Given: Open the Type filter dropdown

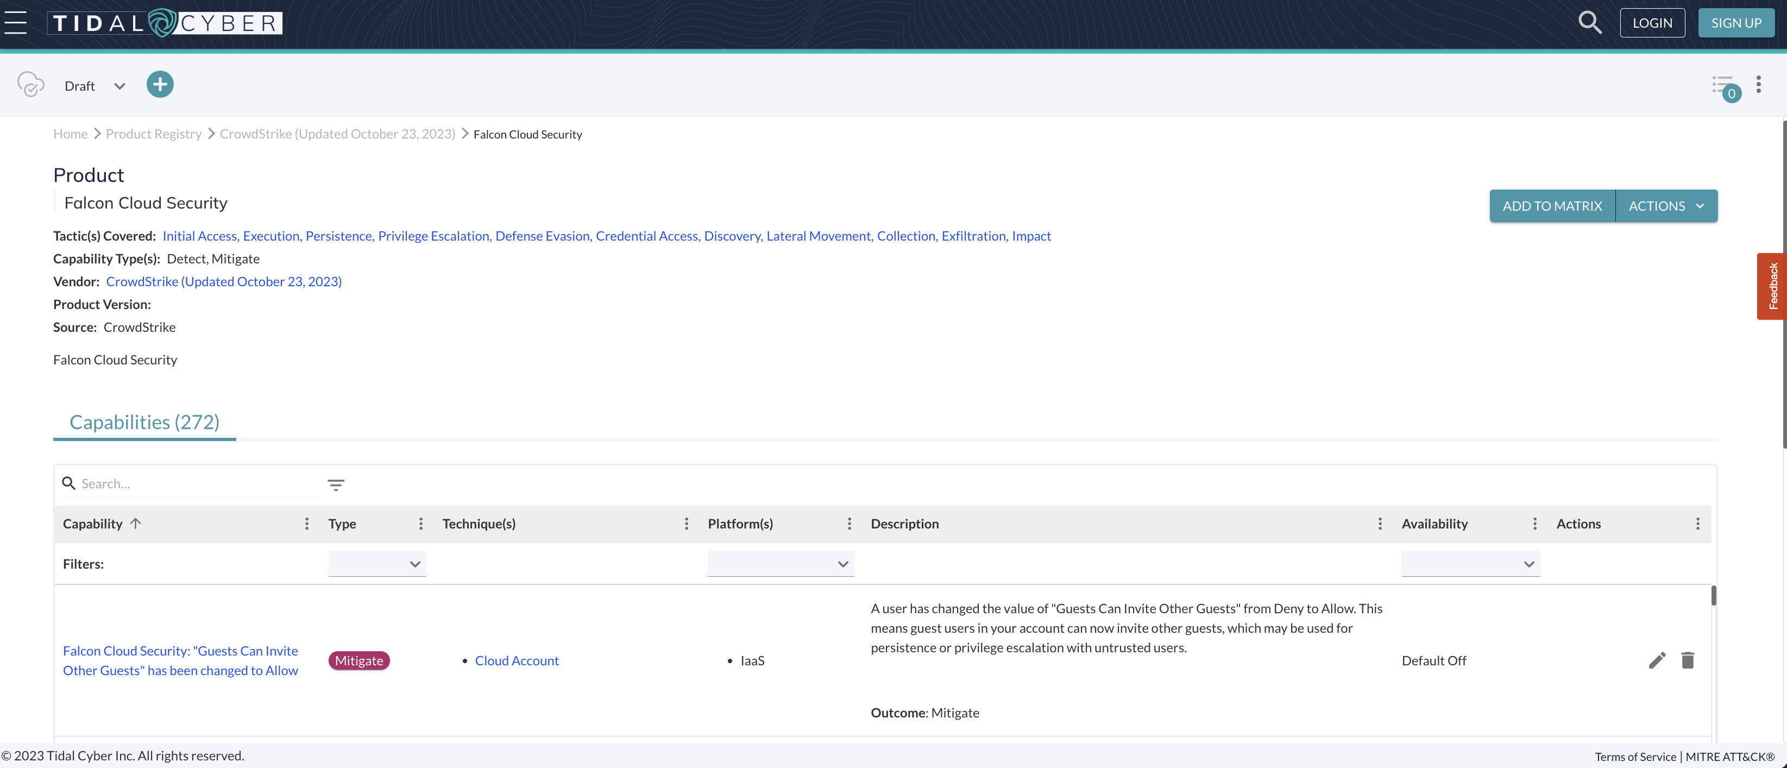Looking at the screenshot, I should [x=377, y=564].
